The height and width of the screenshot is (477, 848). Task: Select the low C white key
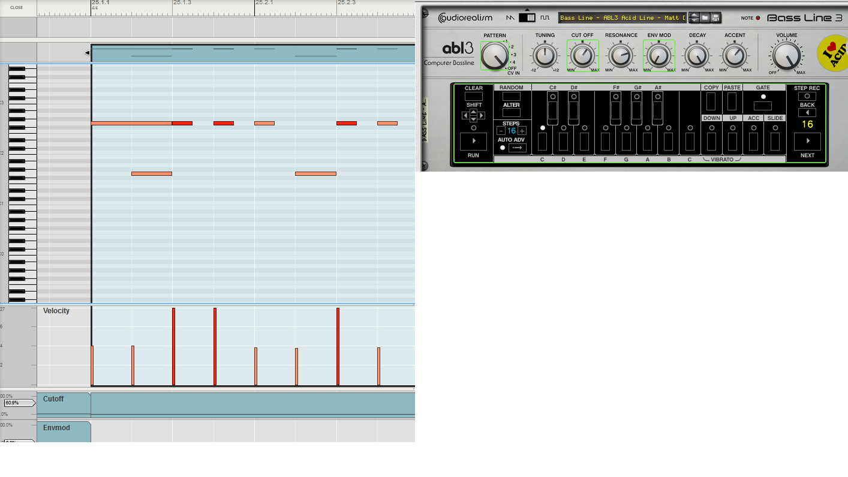[x=543, y=142]
